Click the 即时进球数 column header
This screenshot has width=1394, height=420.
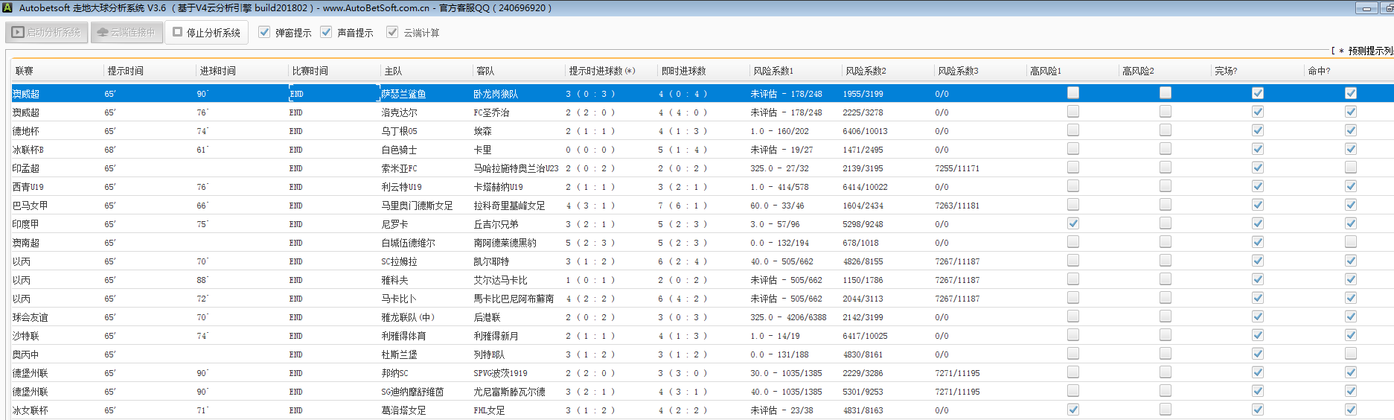point(683,71)
